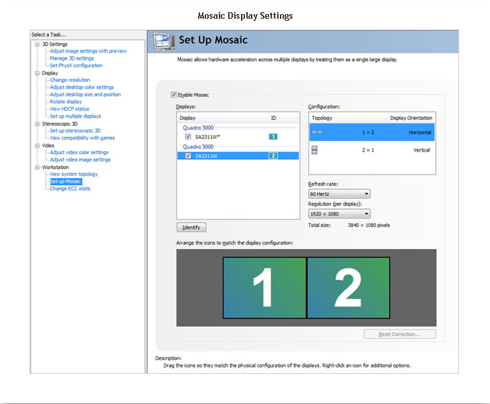
Task: Open Set up stereoscopic 3D task
Action: 75,131
